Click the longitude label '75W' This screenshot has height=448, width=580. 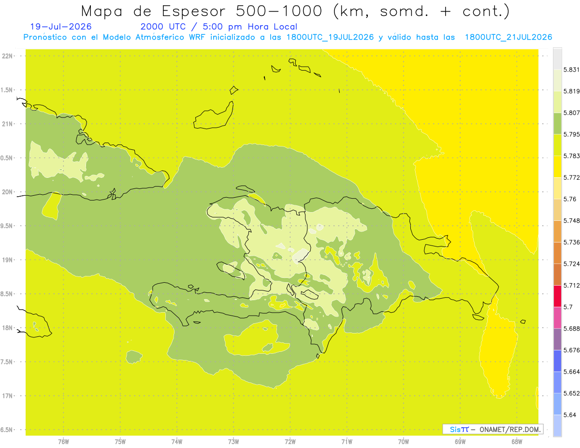coord(120,441)
